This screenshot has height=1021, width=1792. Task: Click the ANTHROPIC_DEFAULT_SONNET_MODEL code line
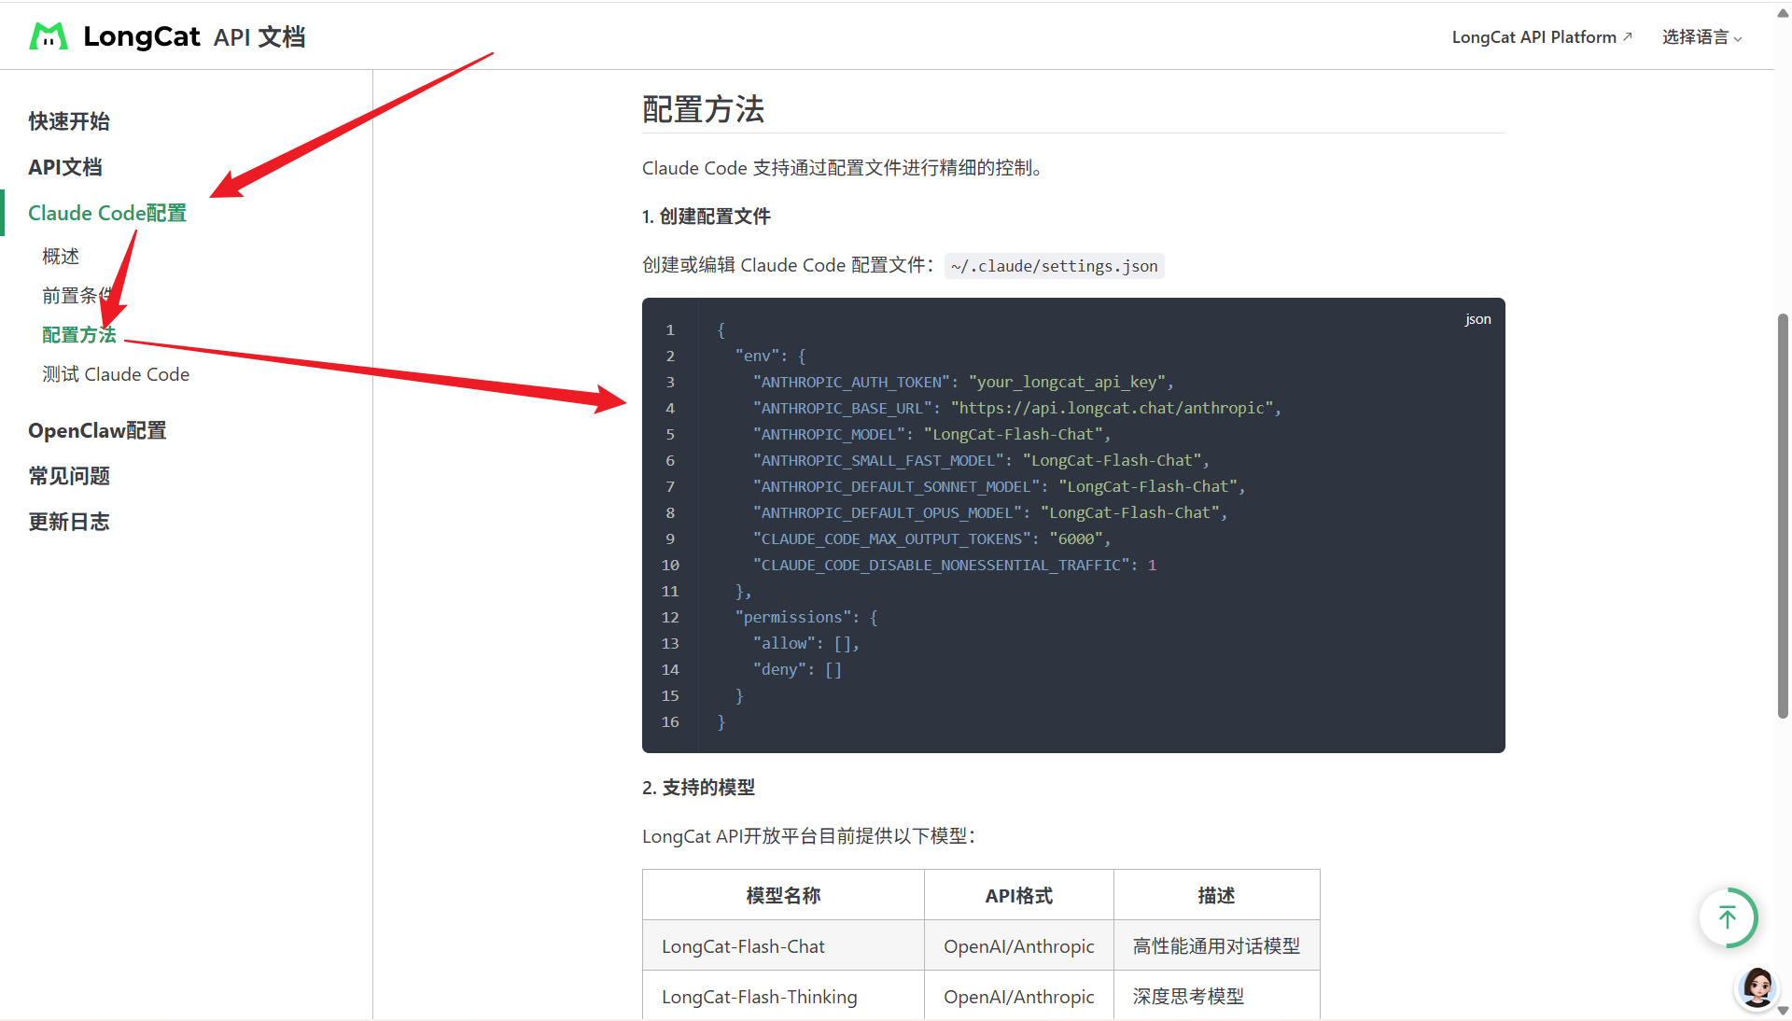tap(999, 486)
